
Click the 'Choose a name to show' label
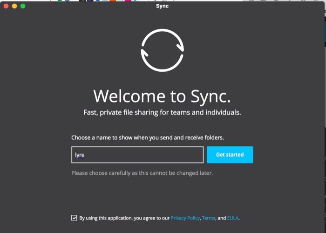pos(148,138)
